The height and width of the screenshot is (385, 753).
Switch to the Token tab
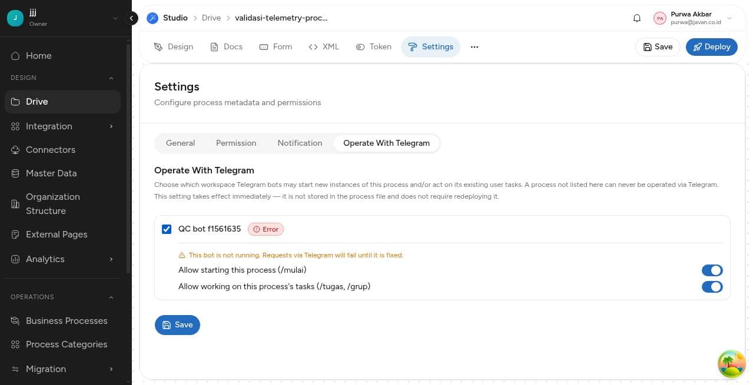tap(374, 47)
